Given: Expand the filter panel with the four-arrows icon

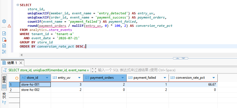Looking at the screenshot, I should (94, 70).
